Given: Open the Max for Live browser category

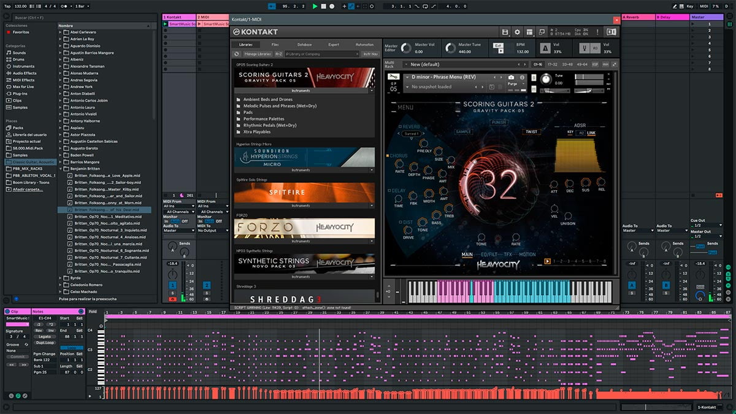Looking at the screenshot, I should click(x=23, y=86).
